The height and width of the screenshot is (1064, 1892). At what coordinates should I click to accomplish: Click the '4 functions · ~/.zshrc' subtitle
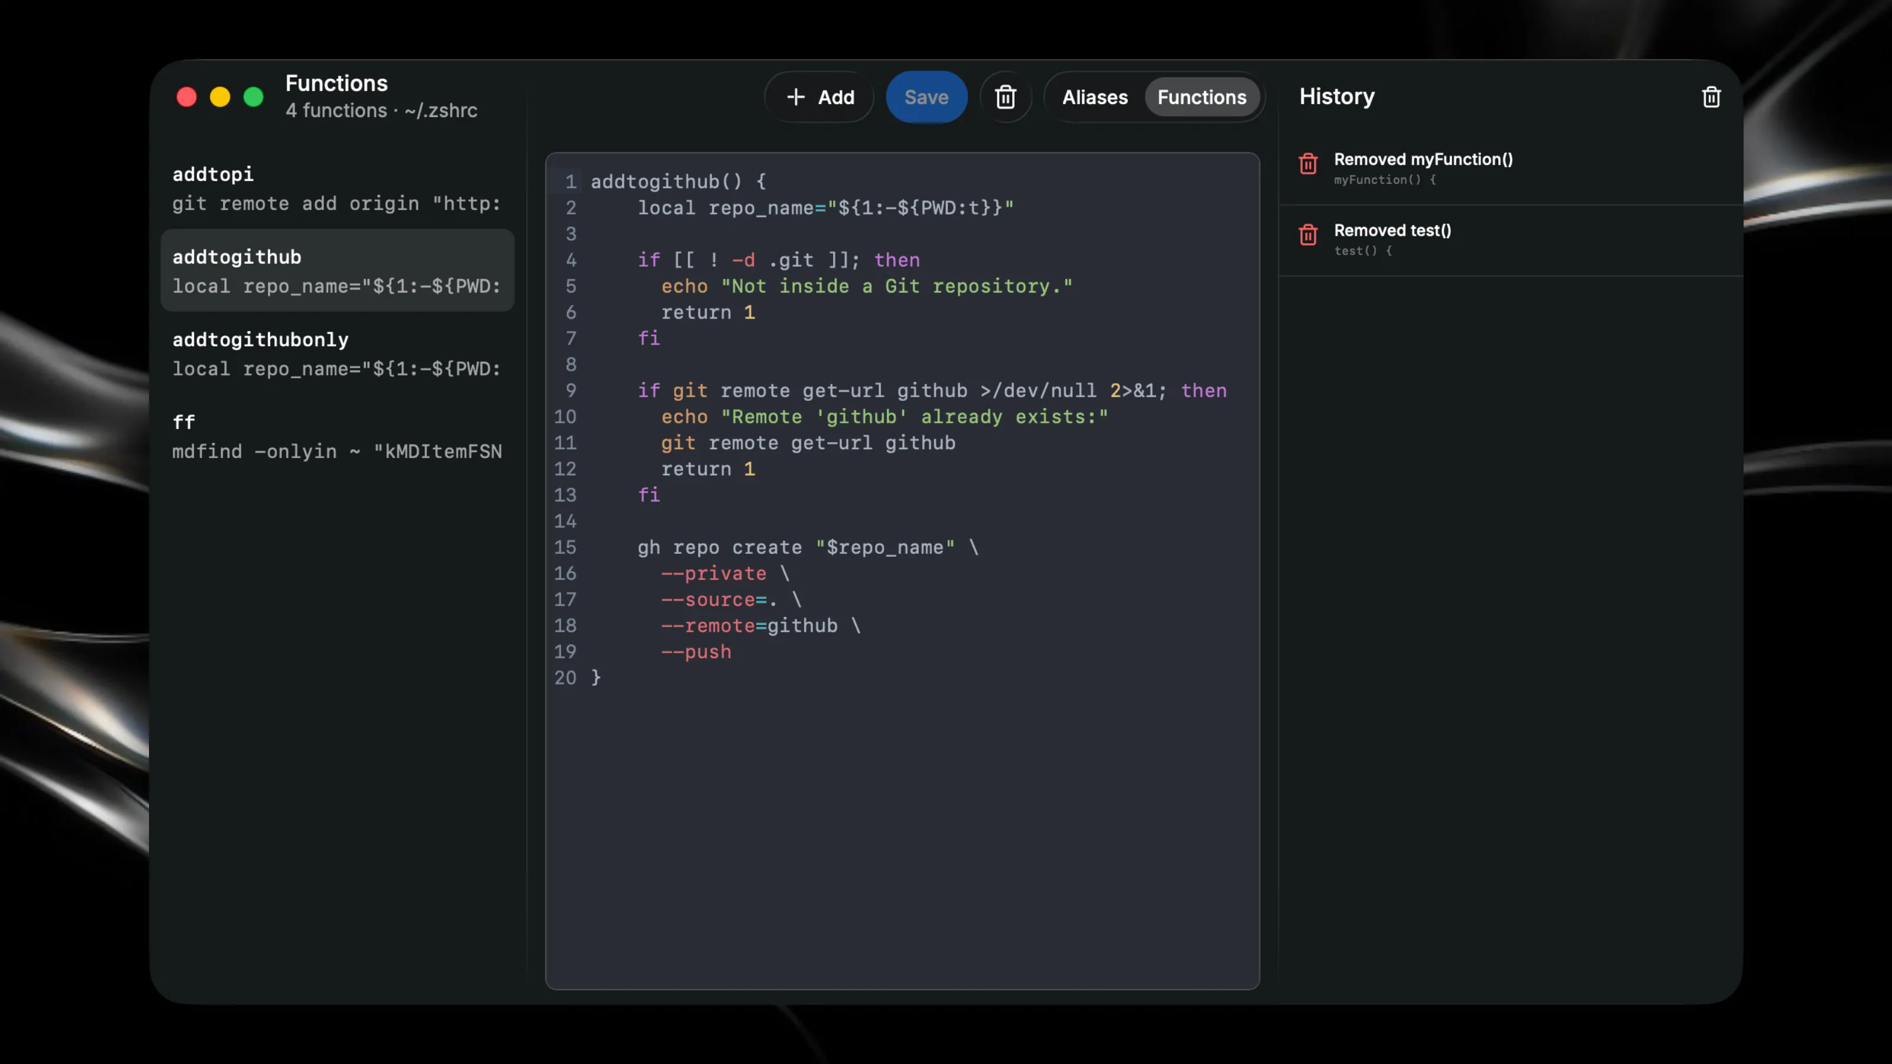pos(381,110)
